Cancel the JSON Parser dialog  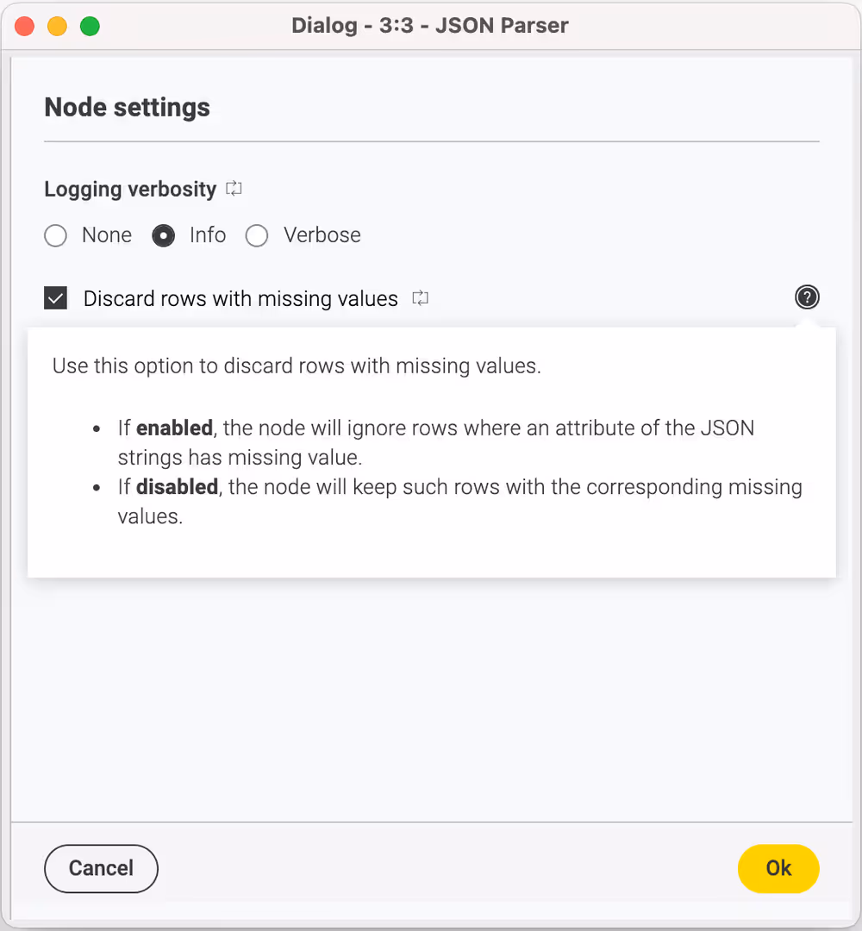coord(101,869)
